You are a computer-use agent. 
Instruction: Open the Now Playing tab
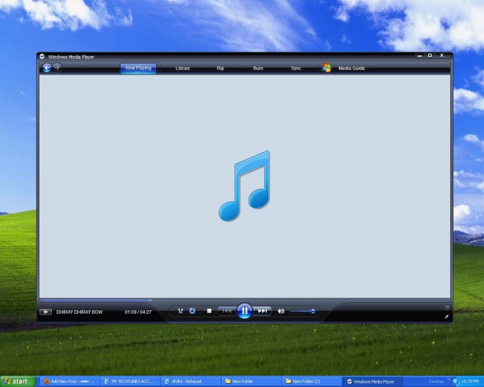coord(138,68)
